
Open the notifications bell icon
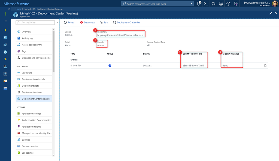[x=199, y=4]
